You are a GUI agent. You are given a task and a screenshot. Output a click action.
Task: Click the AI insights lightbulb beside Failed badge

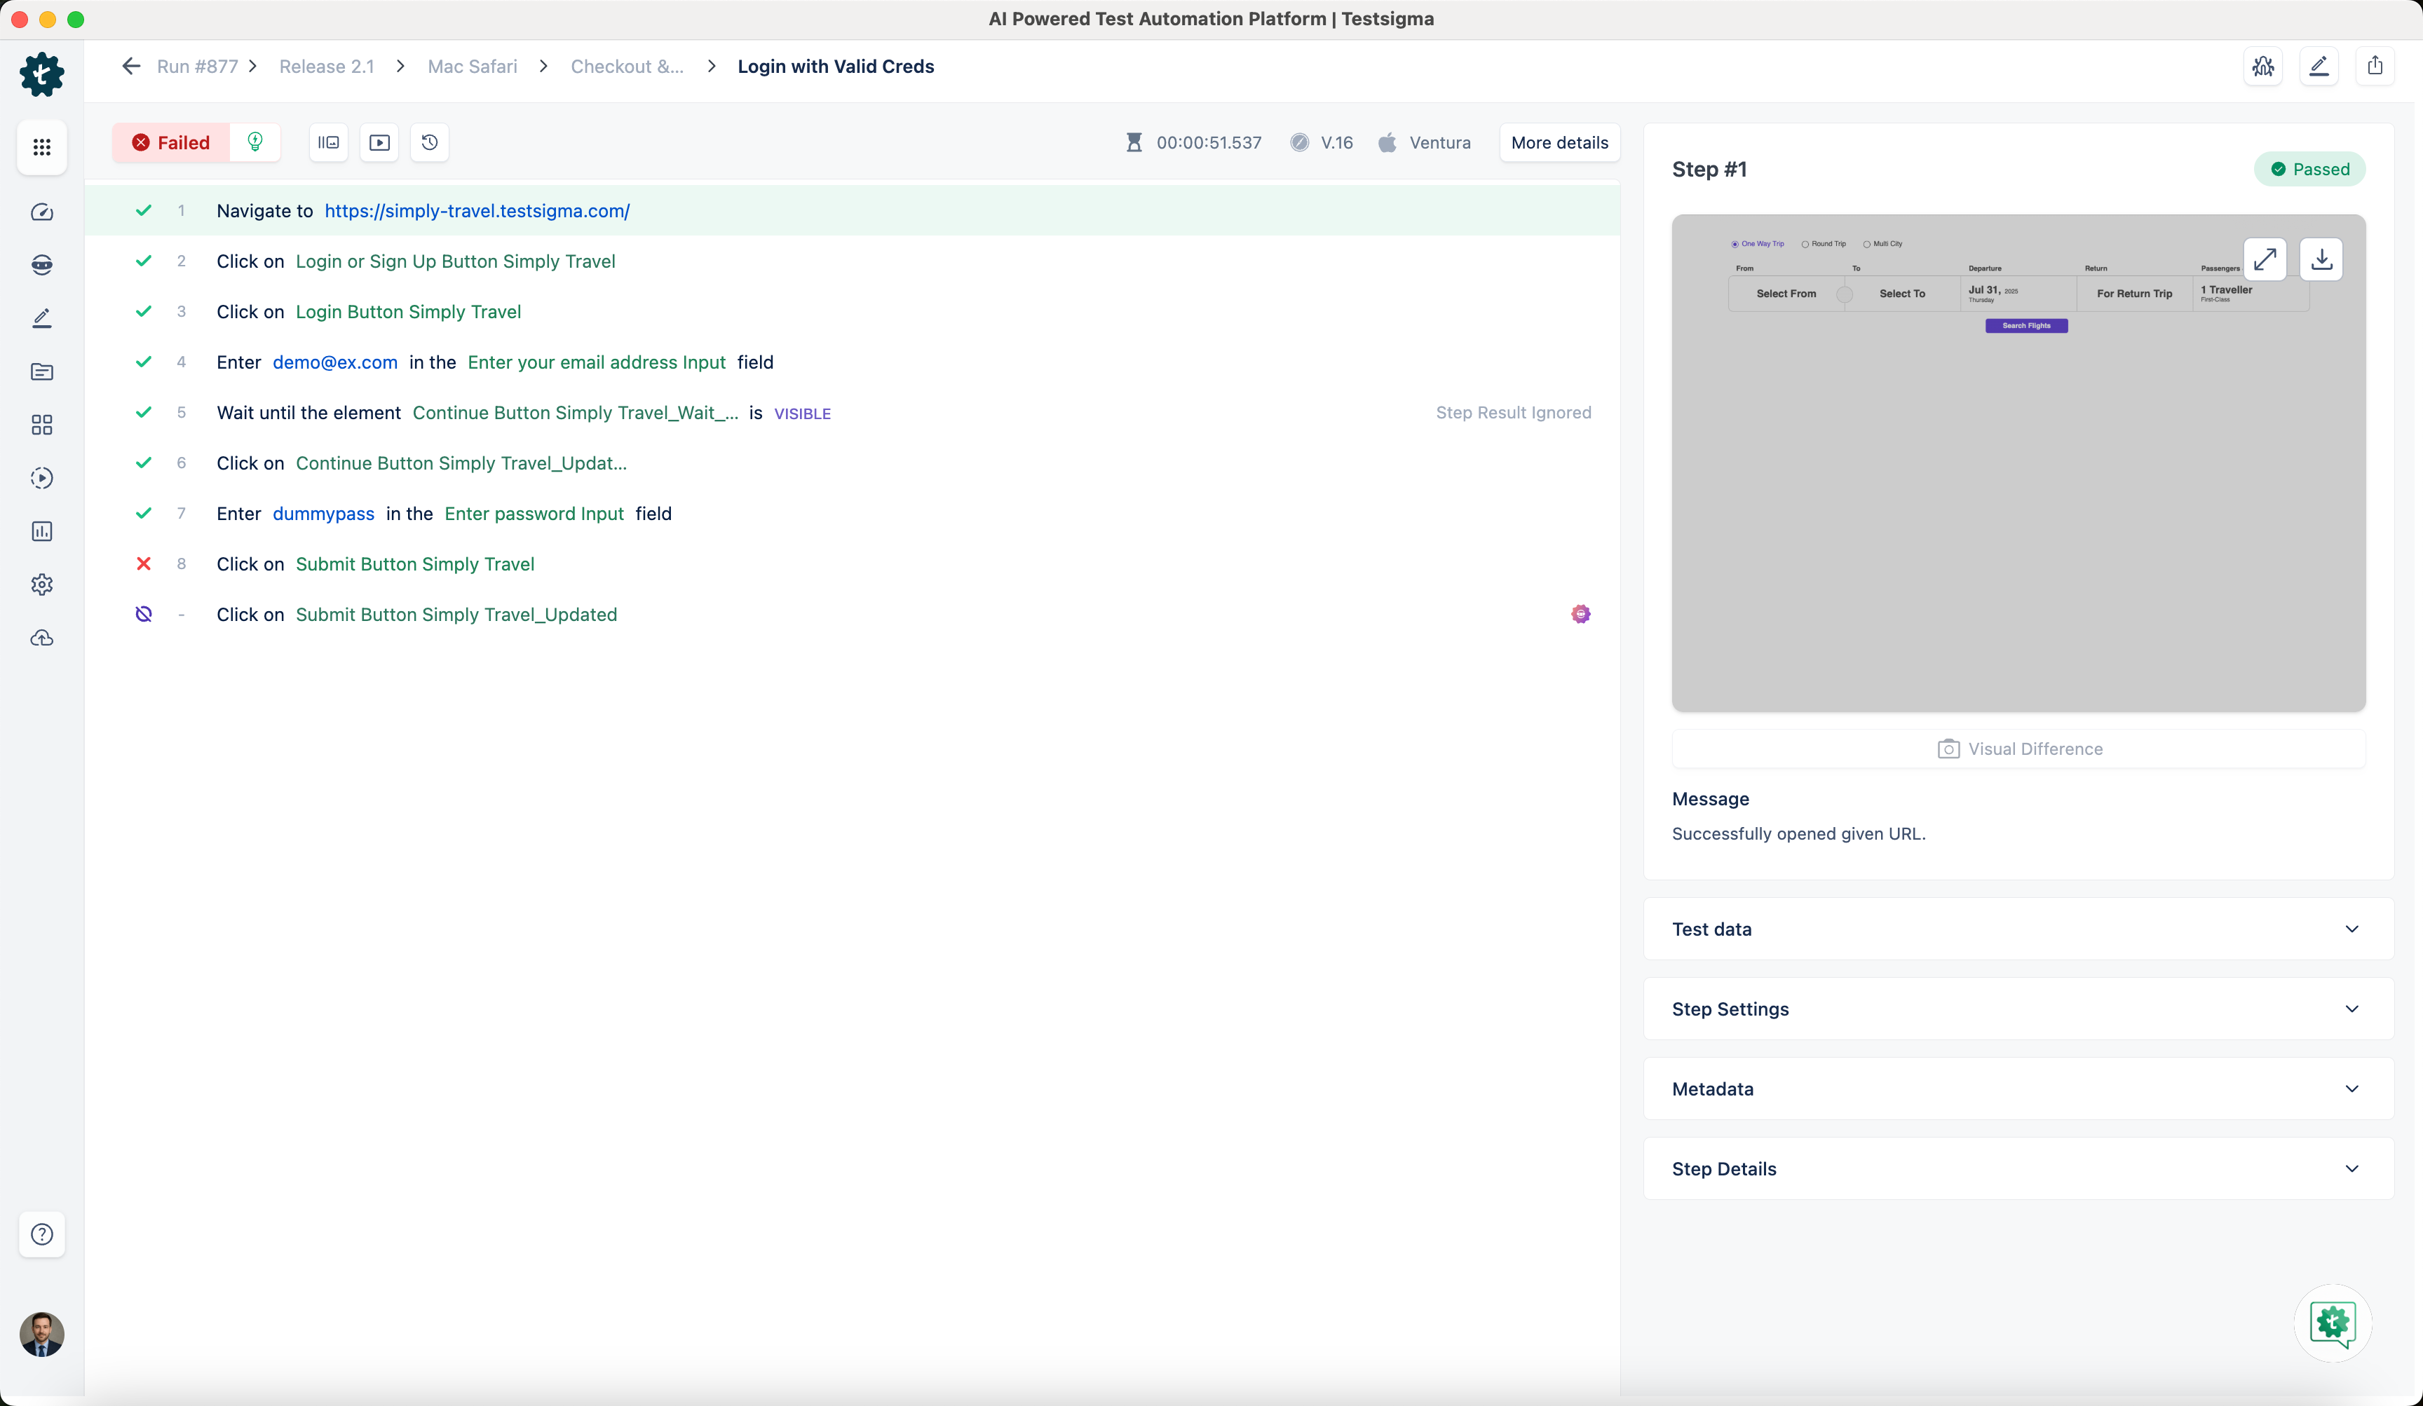[x=254, y=142]
